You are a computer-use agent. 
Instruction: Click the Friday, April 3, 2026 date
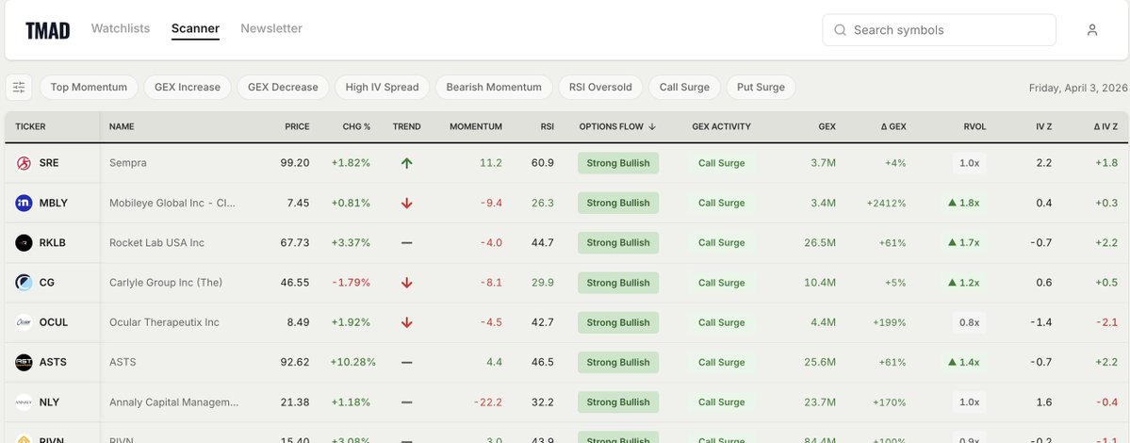(x=1078, y=88)
